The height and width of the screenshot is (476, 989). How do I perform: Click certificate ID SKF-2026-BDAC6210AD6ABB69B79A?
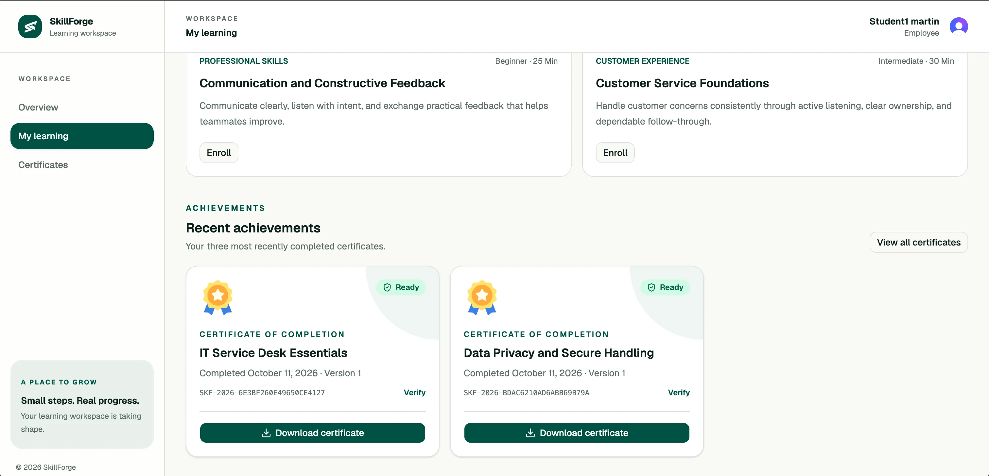click(x=526, y=393)
